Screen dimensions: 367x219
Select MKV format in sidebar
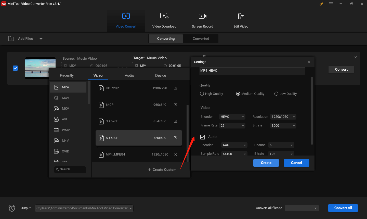pyautogui.click(x=68, y=109)
